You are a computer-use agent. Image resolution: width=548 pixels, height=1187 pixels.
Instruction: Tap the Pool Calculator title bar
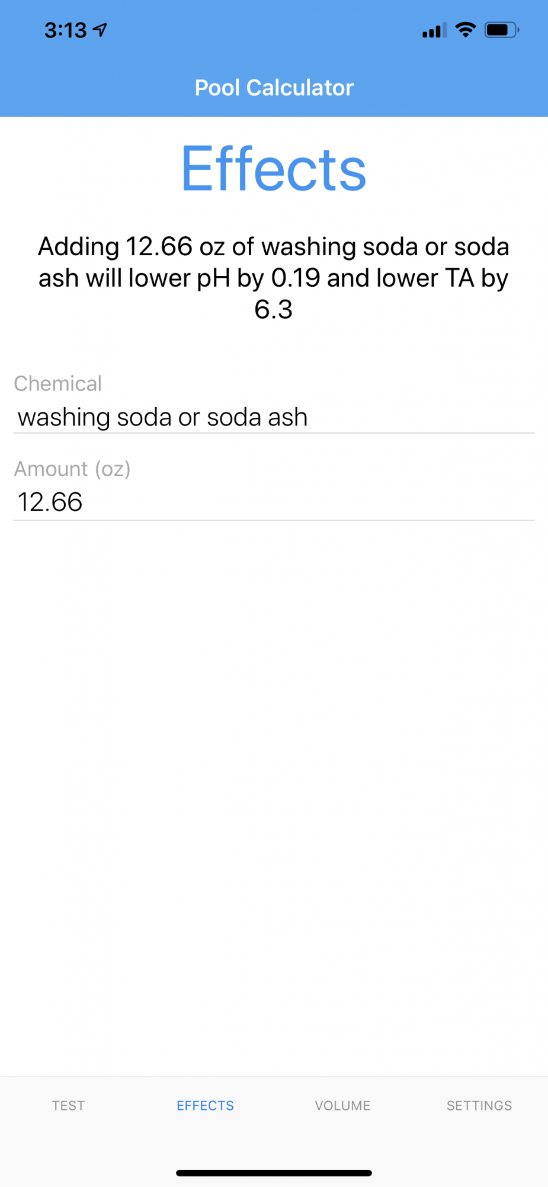point(274,88)
